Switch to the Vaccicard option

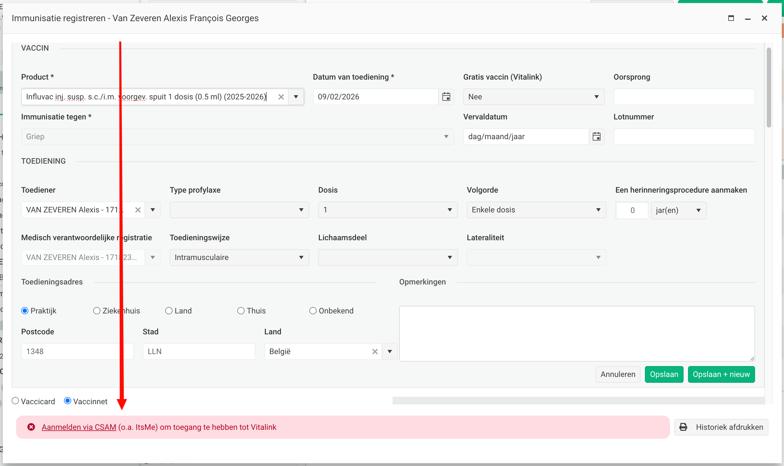[x=15, y=401]
